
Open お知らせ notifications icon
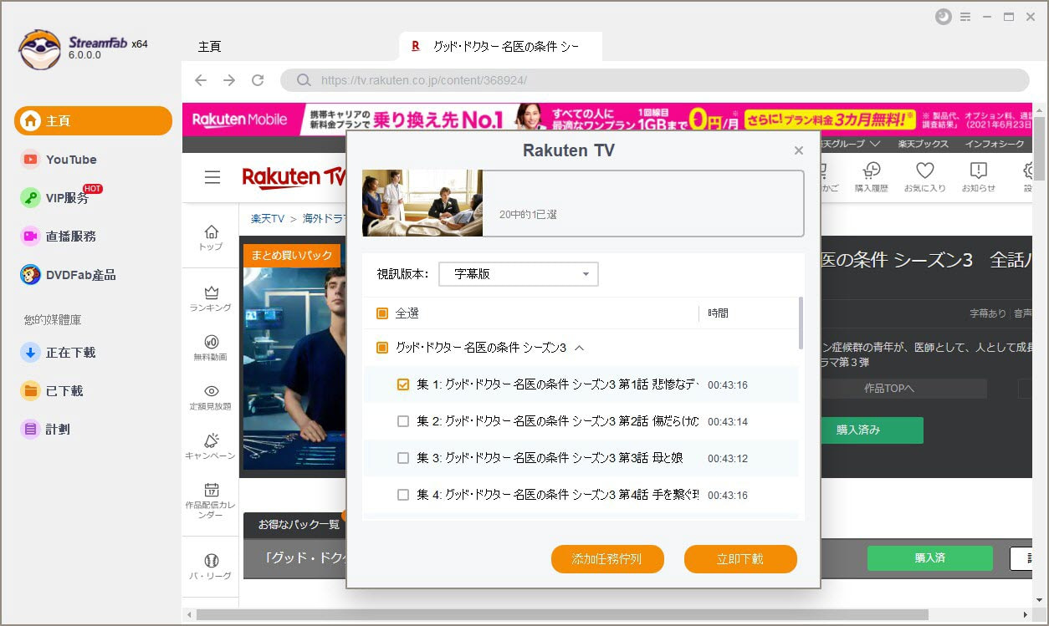click(978, 177)
